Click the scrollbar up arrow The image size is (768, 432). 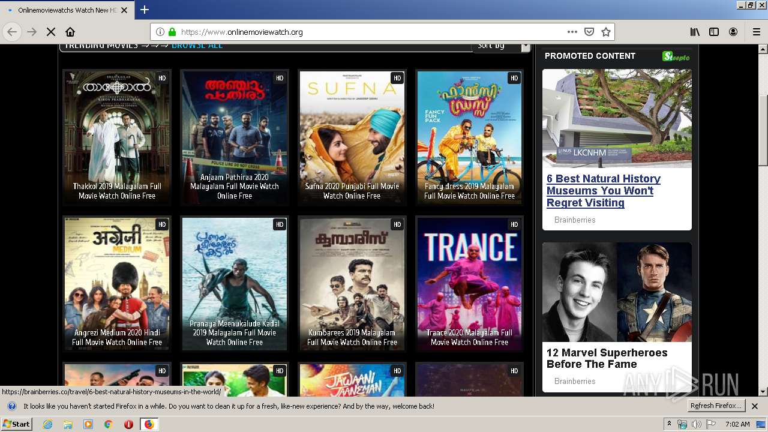[763, 49]
